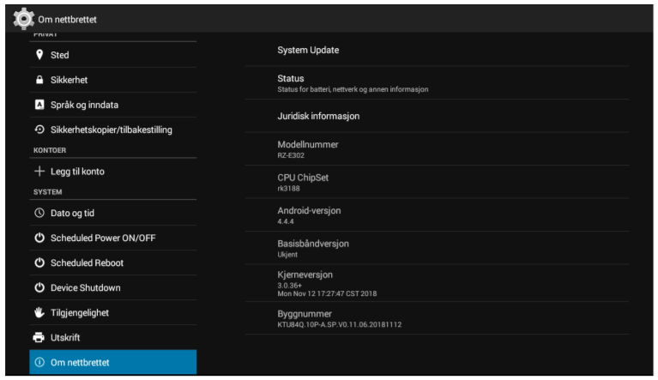Image resolution: width=658 pixels, height=380 pixels.
Task: Select the Om nettbrettet menu entry
Action: pyautogui.click(x=112, y=363)
